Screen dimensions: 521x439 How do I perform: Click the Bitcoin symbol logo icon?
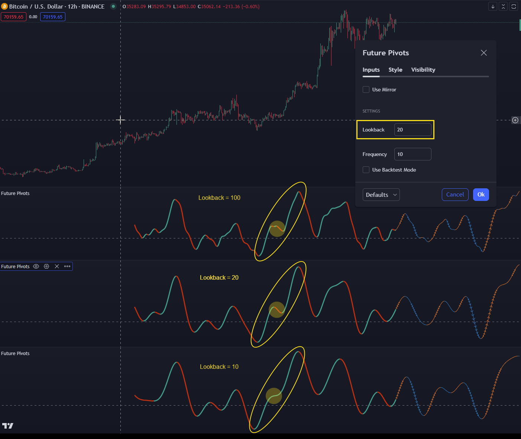(x=4, y=7)
